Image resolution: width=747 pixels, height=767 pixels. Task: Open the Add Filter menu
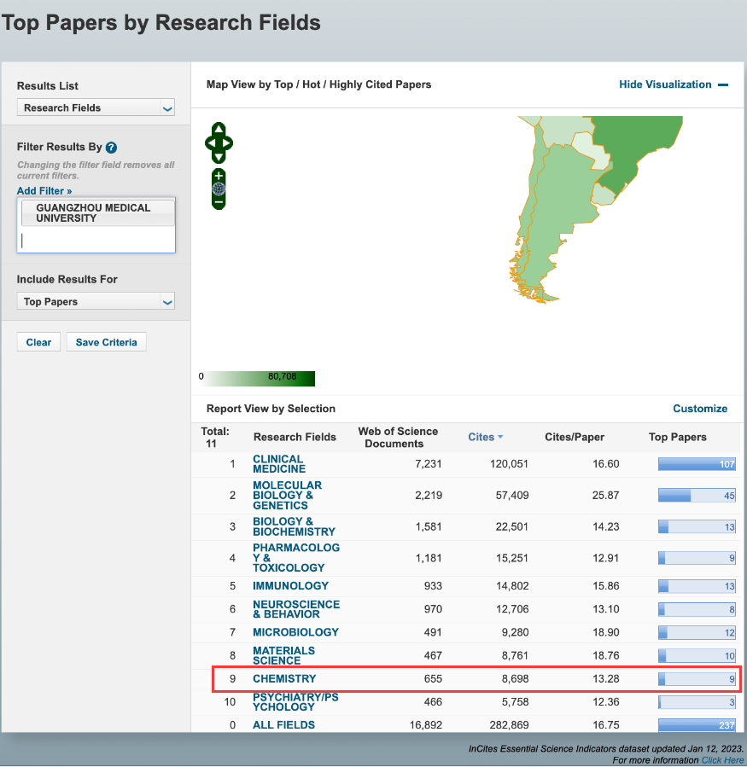click(x=44, y=191)
